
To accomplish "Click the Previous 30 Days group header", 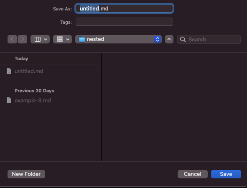I will point(34,91).
